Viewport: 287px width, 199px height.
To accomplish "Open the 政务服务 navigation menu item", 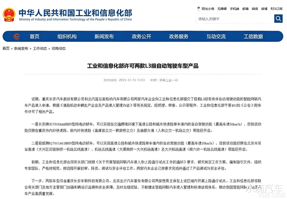I will tap(179, 36).
